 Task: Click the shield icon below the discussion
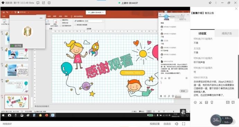click(212, 102)
